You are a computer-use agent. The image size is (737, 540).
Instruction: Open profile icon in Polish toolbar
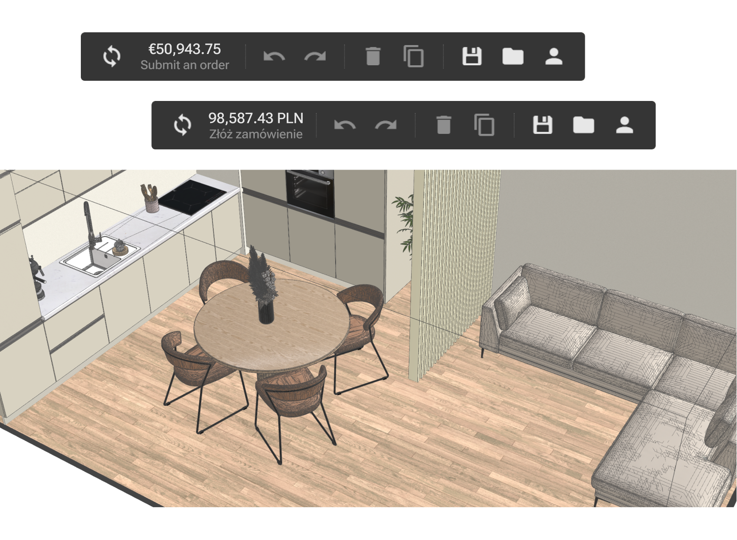(624, 125)
